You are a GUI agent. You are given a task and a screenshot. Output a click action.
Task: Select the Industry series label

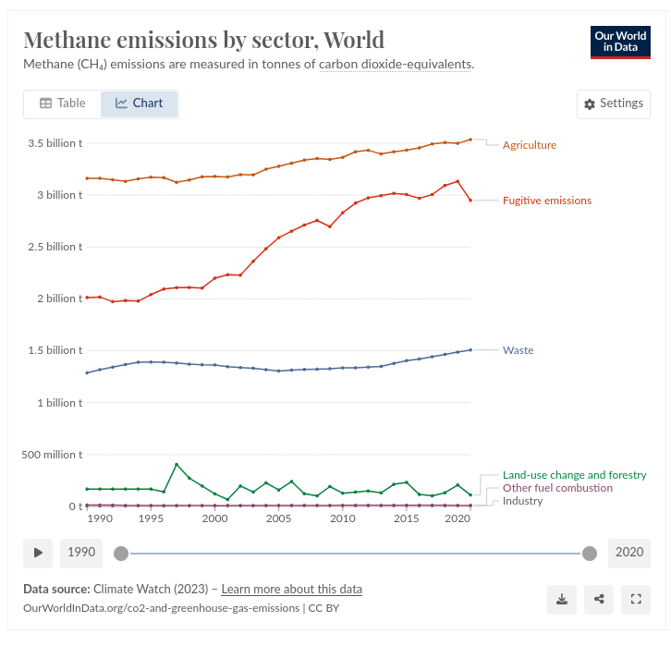tap(523, 501)
